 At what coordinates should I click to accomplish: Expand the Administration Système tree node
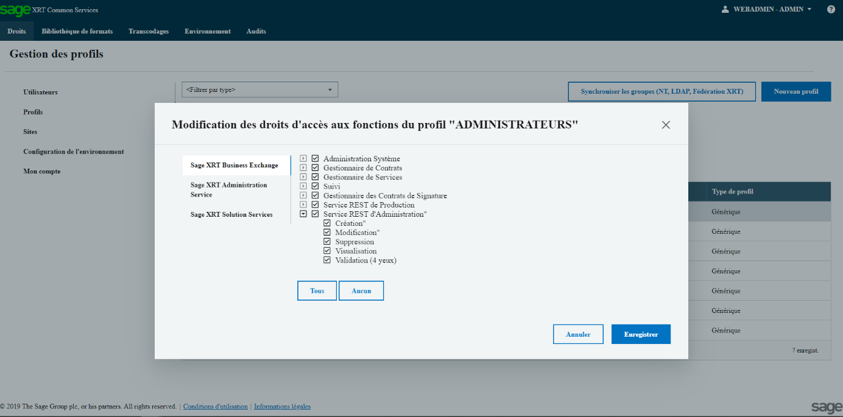tap(303, 159)
